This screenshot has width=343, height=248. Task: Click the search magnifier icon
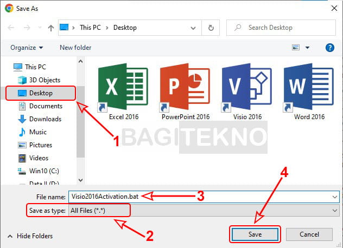(238, 28)
